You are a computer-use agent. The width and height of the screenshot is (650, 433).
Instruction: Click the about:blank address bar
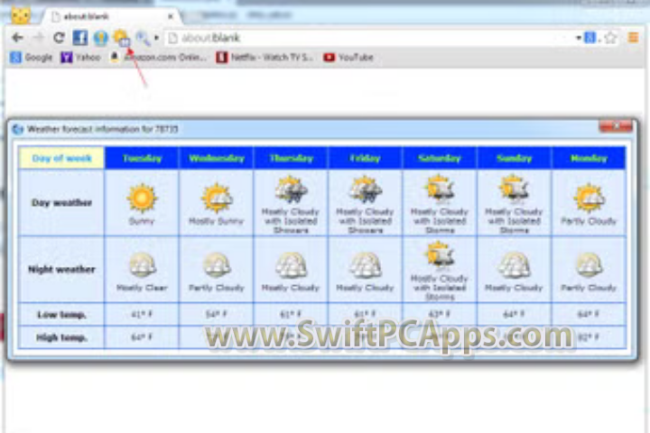(x=369, y=38)
